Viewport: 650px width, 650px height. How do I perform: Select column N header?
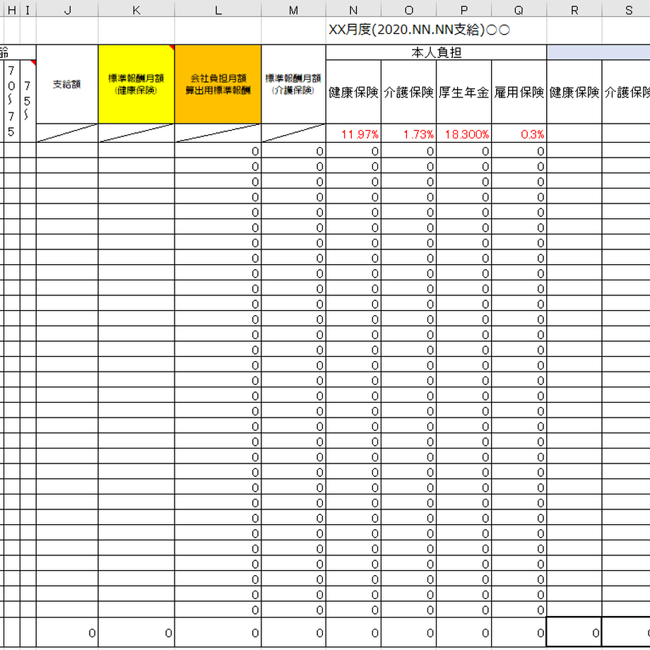353,10
